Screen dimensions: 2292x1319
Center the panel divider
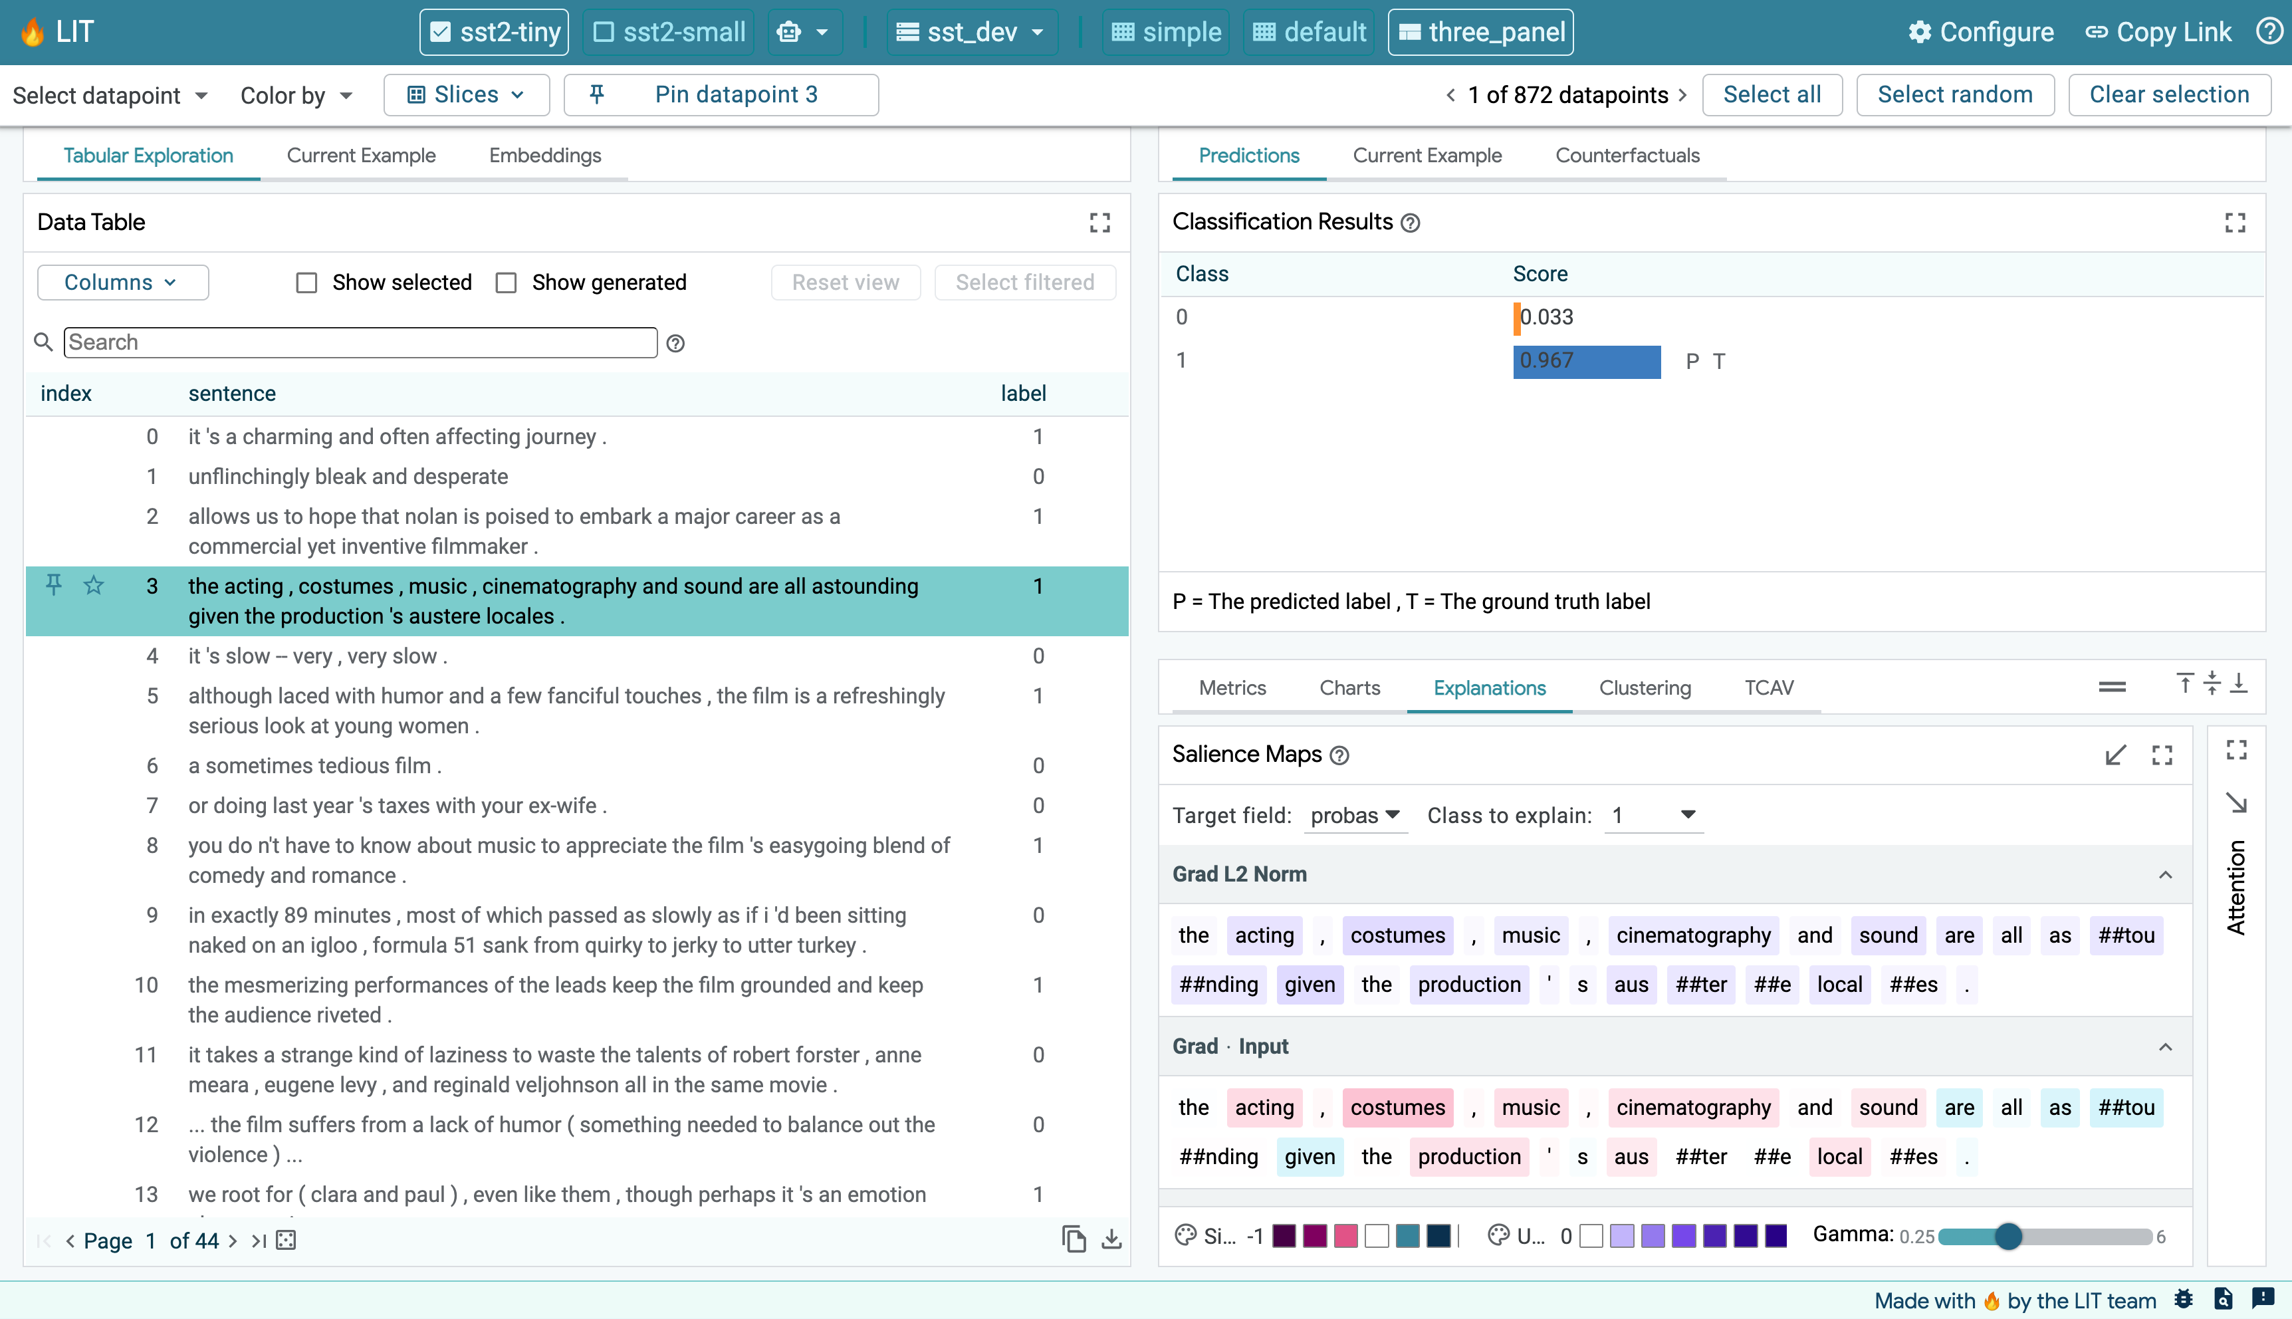tap(2212, 683)
